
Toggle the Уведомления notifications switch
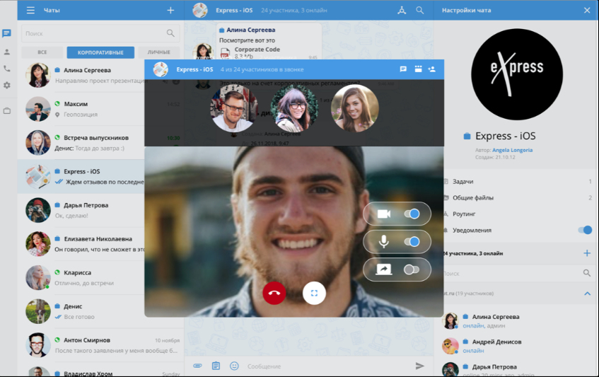pyautogui.click(x=585, y=230)
